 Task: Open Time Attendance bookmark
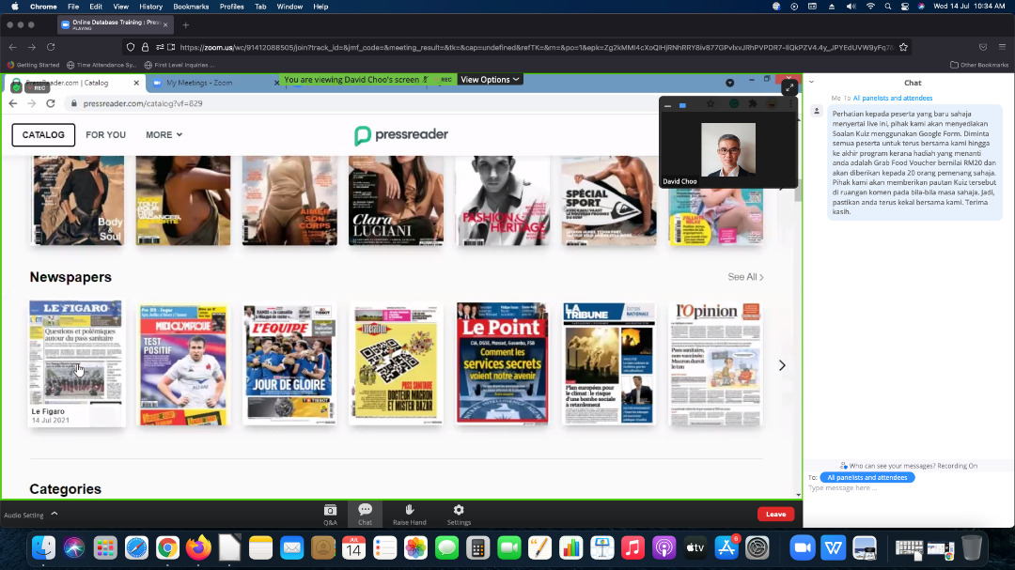(x=101, y=65)
